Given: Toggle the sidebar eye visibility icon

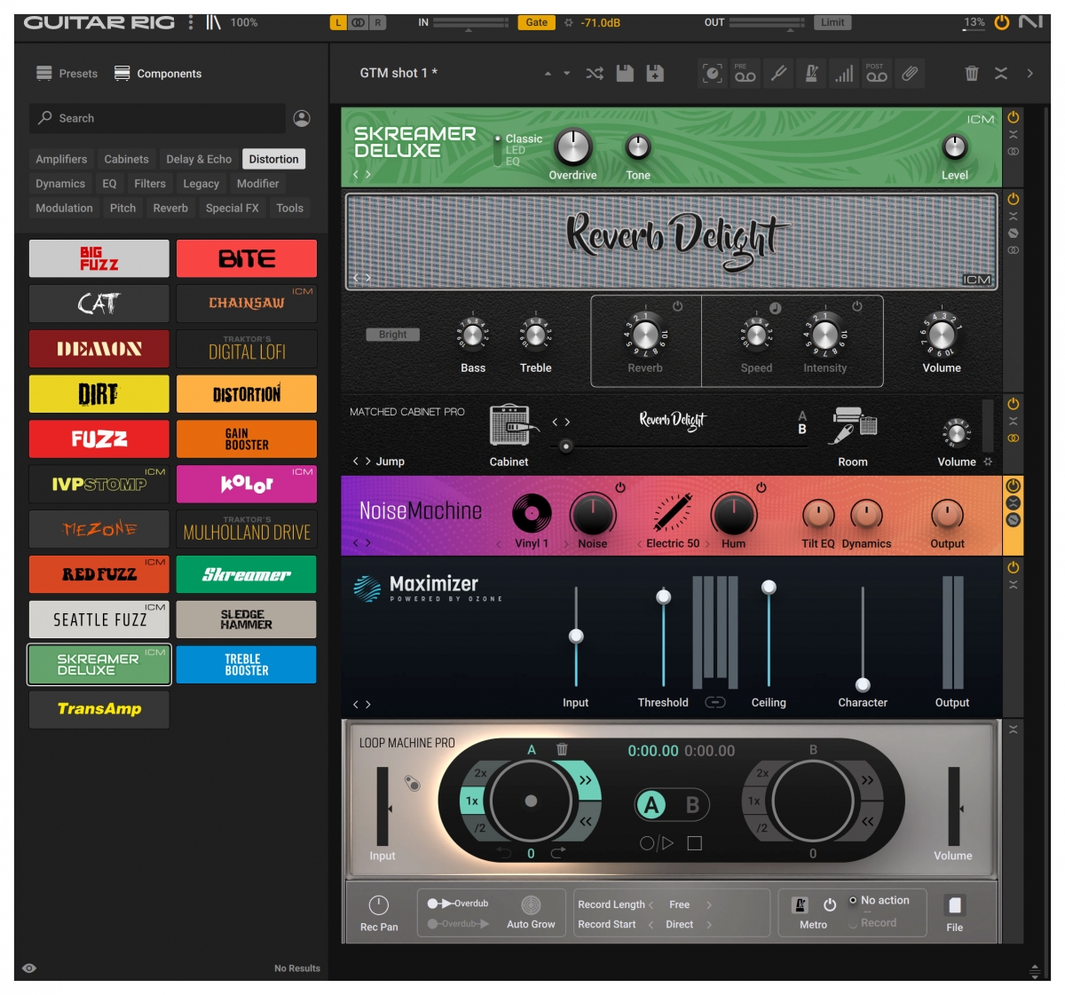Looking at the screenshot, I should click(29, 968).
